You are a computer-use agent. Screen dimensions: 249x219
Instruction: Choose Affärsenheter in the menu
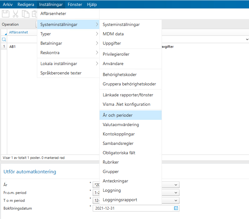click(x=68, y=14)
